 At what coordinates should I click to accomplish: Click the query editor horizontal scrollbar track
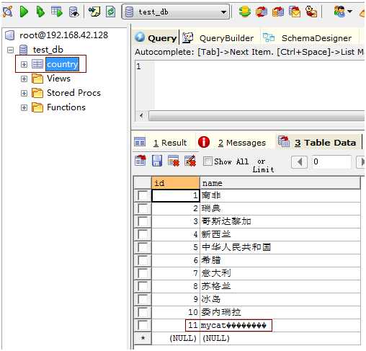click(x=256, y=116)
